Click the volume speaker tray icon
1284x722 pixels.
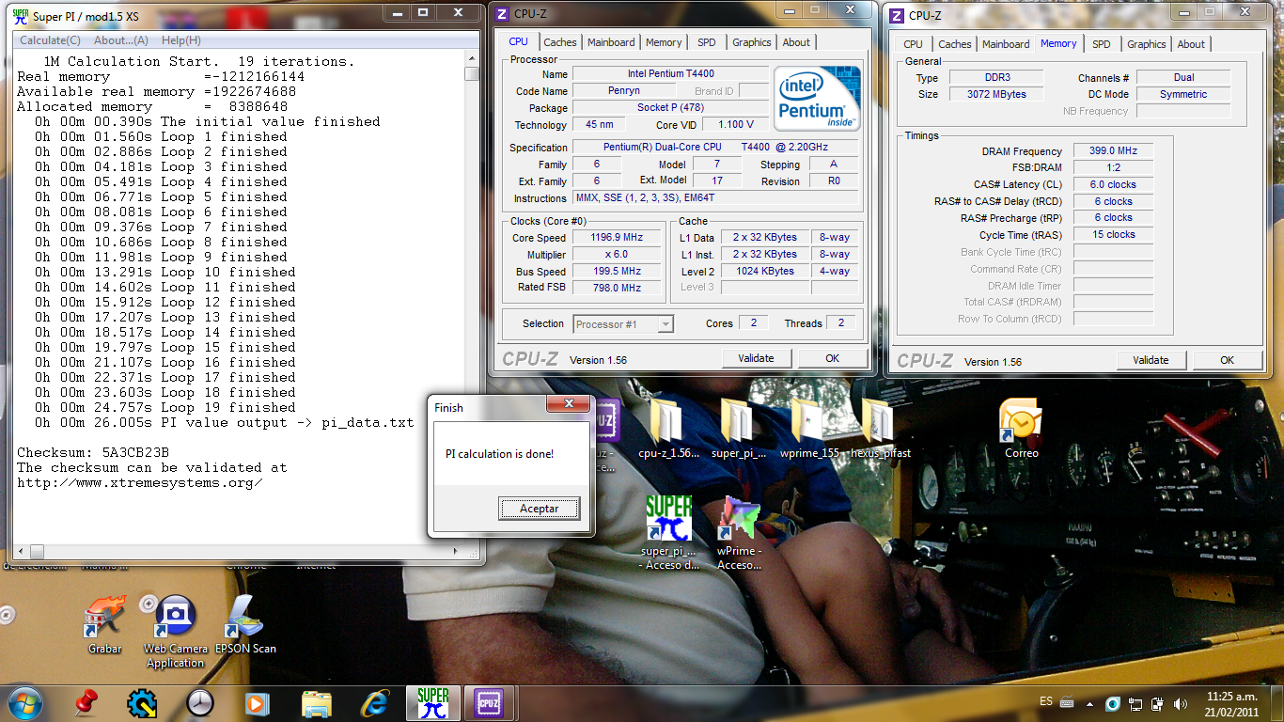pos(1180,703)
